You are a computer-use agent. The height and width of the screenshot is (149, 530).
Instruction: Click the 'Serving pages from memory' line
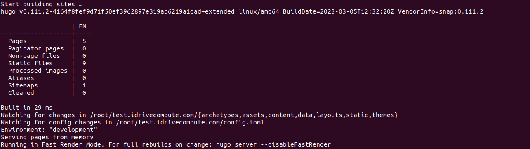click(47, 137)
